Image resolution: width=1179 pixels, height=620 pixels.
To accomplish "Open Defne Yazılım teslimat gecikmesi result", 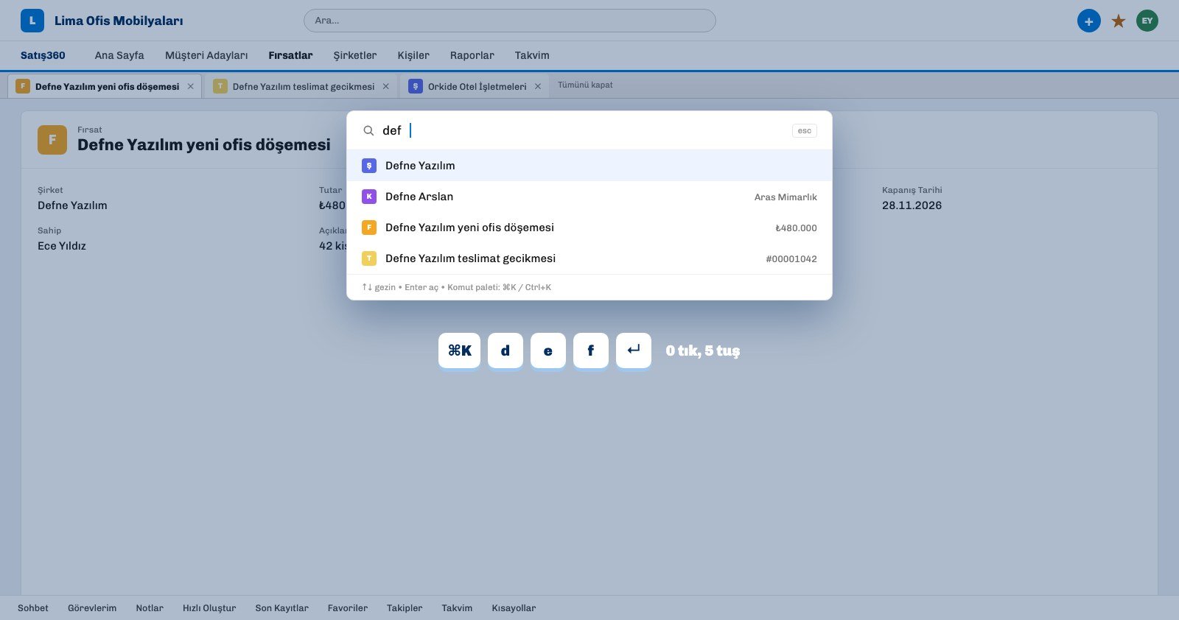I will click(589, 258).
